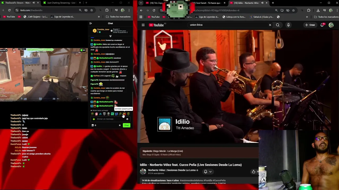Open Chrome apps grid in bookmarks bar

pos(141,17)
